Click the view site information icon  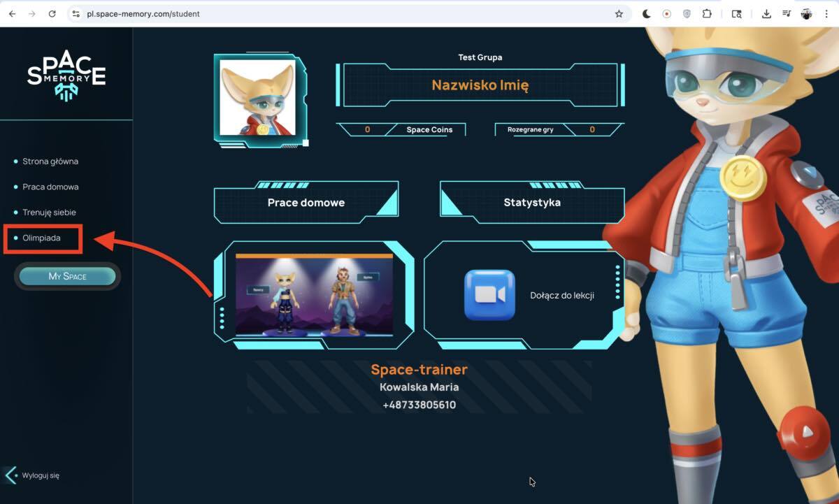click(x=76, y=13)
